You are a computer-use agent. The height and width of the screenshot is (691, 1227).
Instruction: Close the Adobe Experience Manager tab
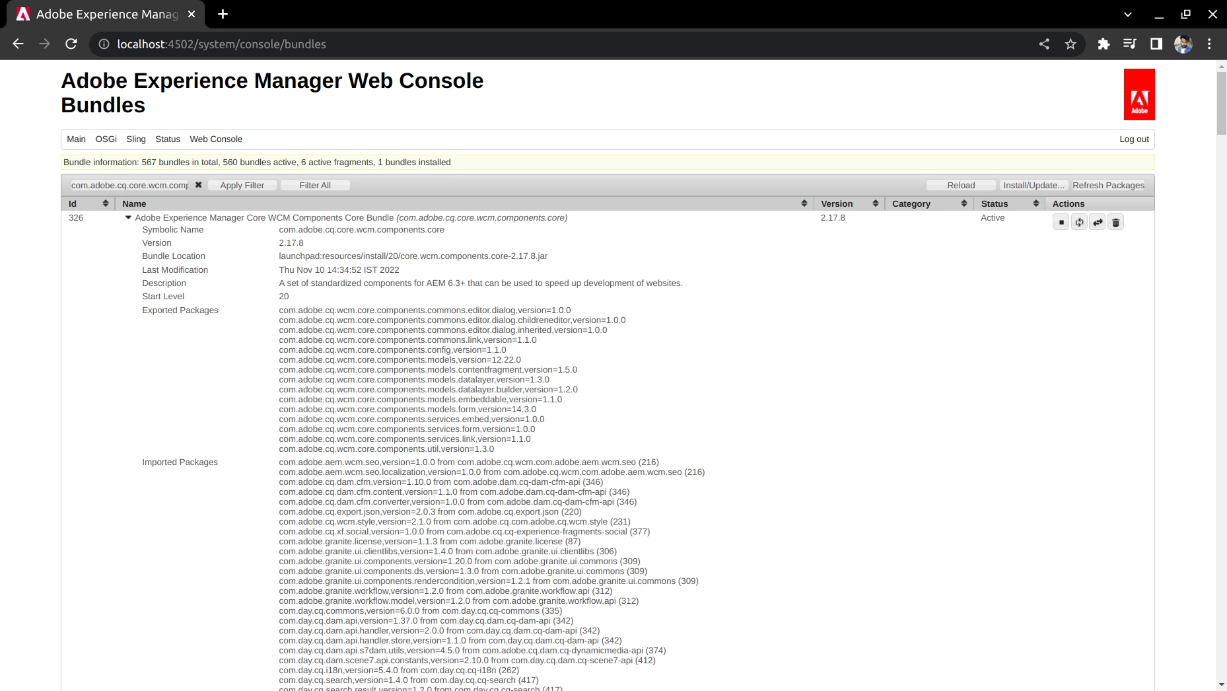pyautogui.click(x=192, y=14)
